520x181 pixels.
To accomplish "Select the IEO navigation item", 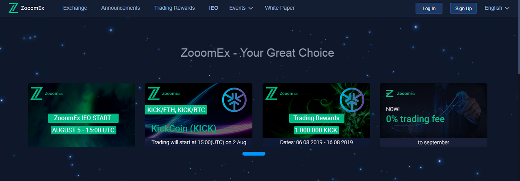I will coord(214,8).
